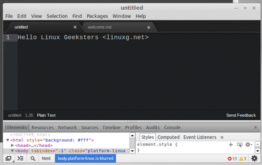Select the html breadcrumb
Viewport: 262px width, 165px height.
46,158
